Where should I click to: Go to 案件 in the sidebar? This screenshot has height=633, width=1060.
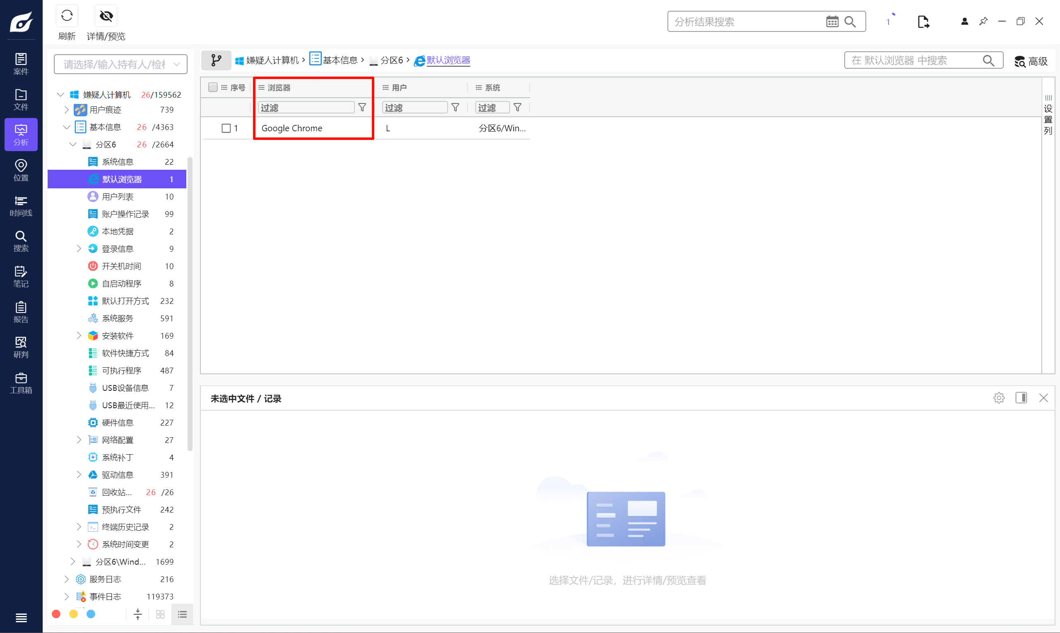pyautogui.click(x=21, y=64)
